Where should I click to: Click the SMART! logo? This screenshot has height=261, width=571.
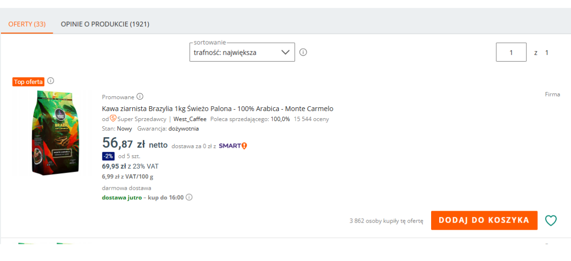233,146
